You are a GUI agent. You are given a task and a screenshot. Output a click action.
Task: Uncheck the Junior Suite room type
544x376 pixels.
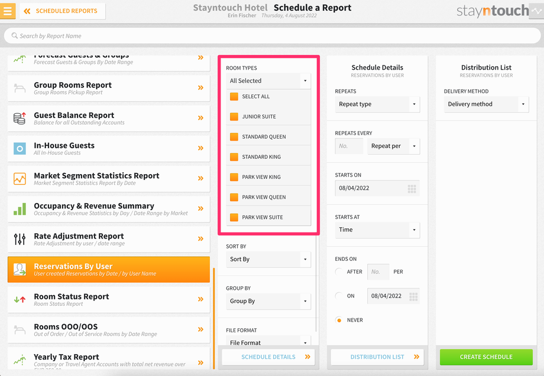(234, 117)
